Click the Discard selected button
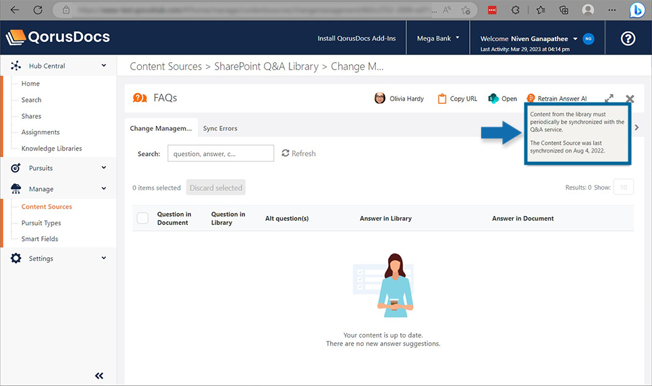 (x=216, y=188)
